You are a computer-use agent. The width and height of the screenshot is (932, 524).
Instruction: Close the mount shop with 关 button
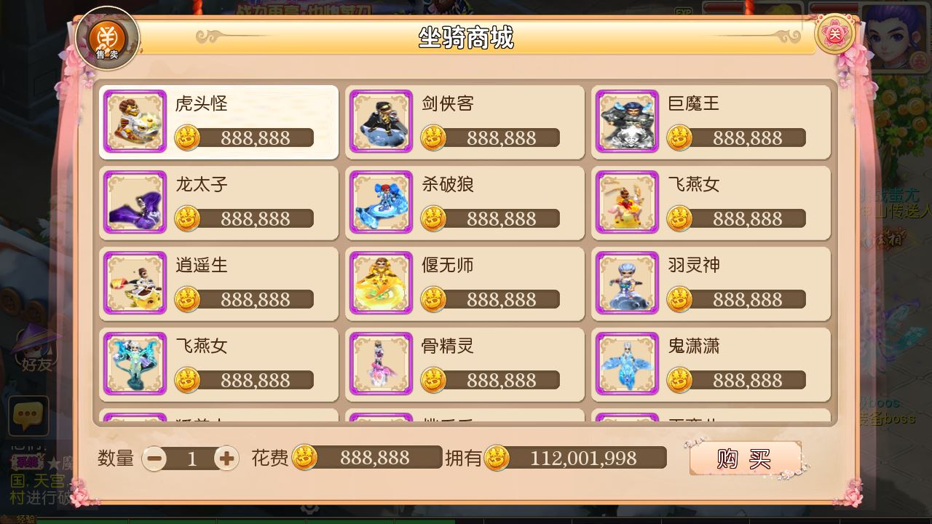click(835, 33)
